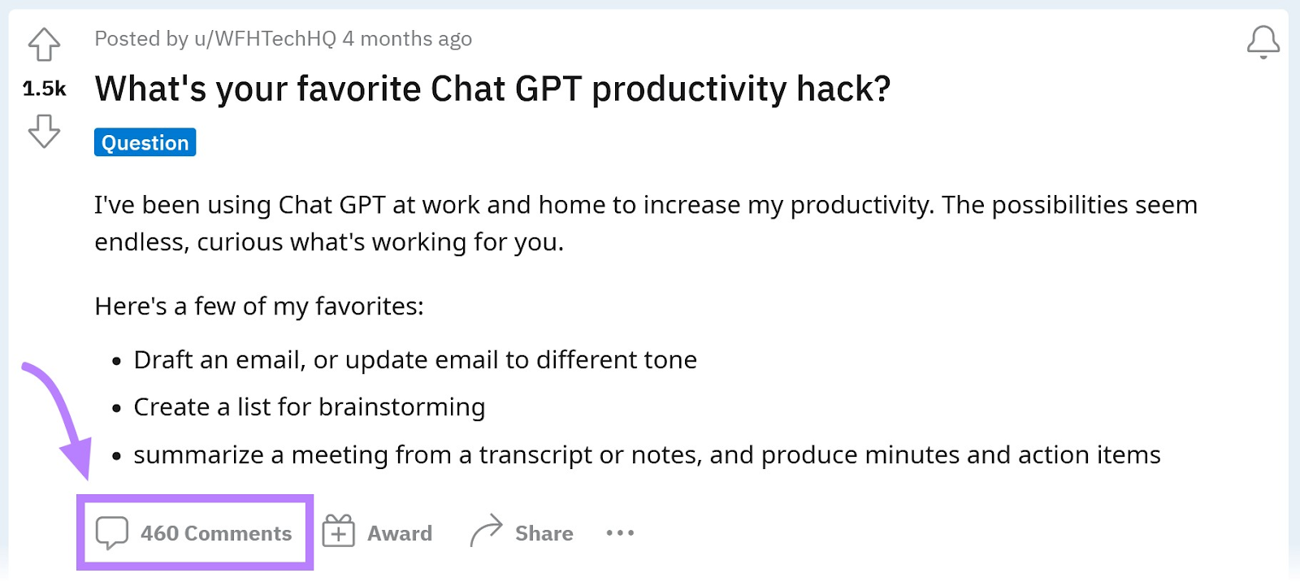Screen dimensions: 1300x582
Task: Upvote the post
Action: click(x=45, y=46)
